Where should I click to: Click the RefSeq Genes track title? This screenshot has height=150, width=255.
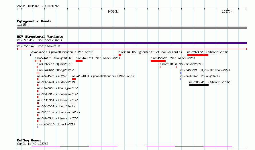29,140
